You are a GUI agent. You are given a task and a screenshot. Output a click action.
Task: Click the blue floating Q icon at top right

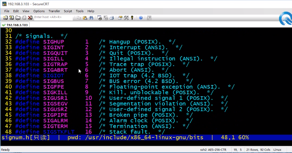[285, 18]
